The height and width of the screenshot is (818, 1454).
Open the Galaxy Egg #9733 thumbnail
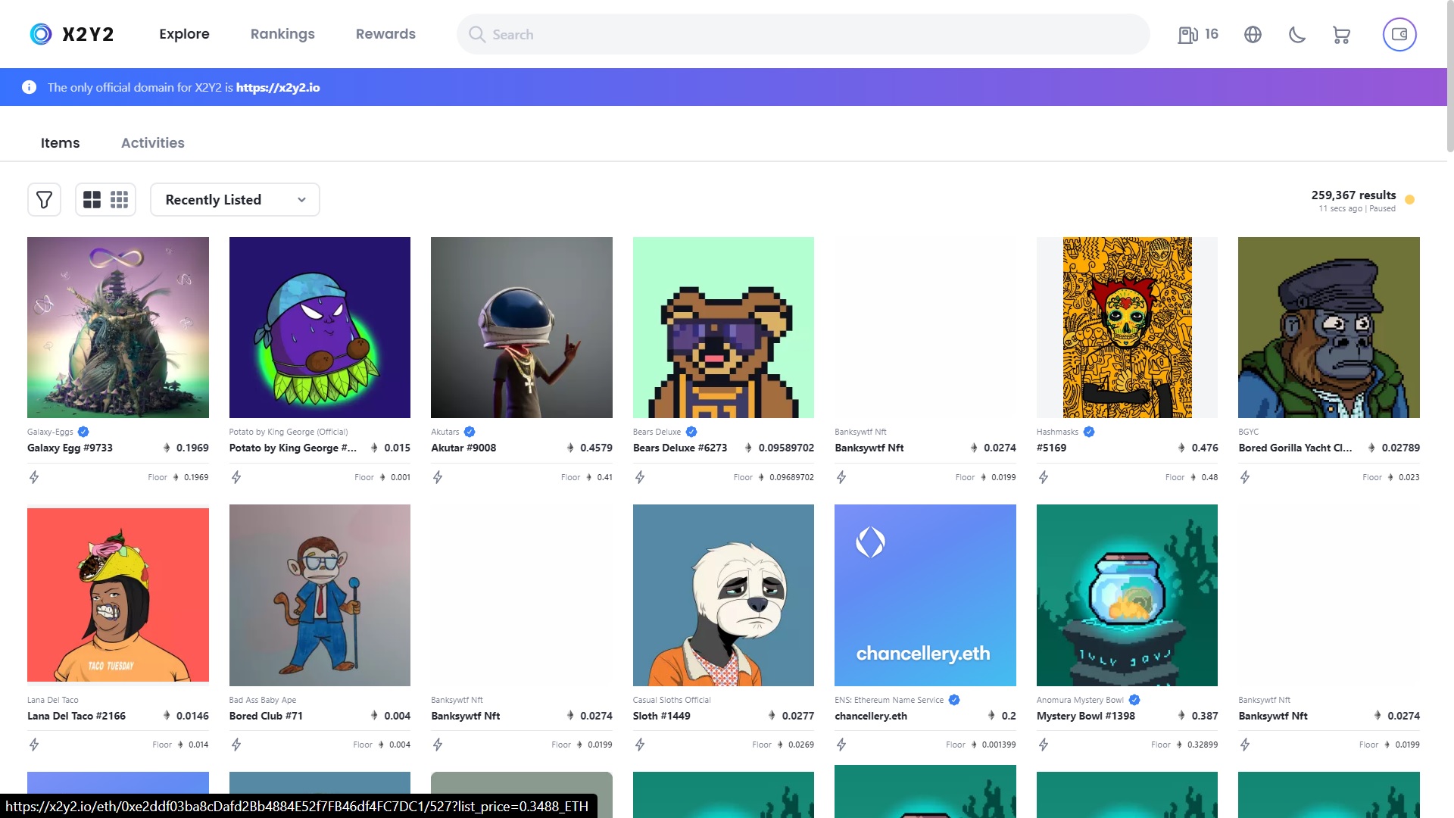point(118,327)
